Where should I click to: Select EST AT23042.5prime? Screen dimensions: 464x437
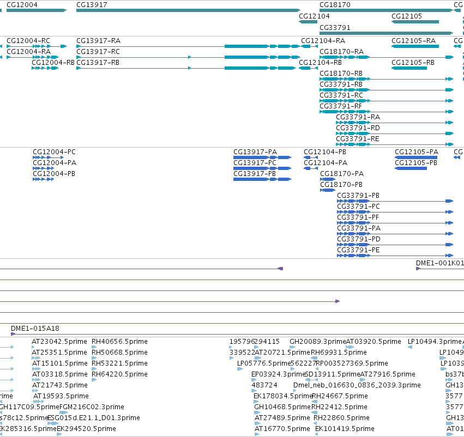click(59, 342)
